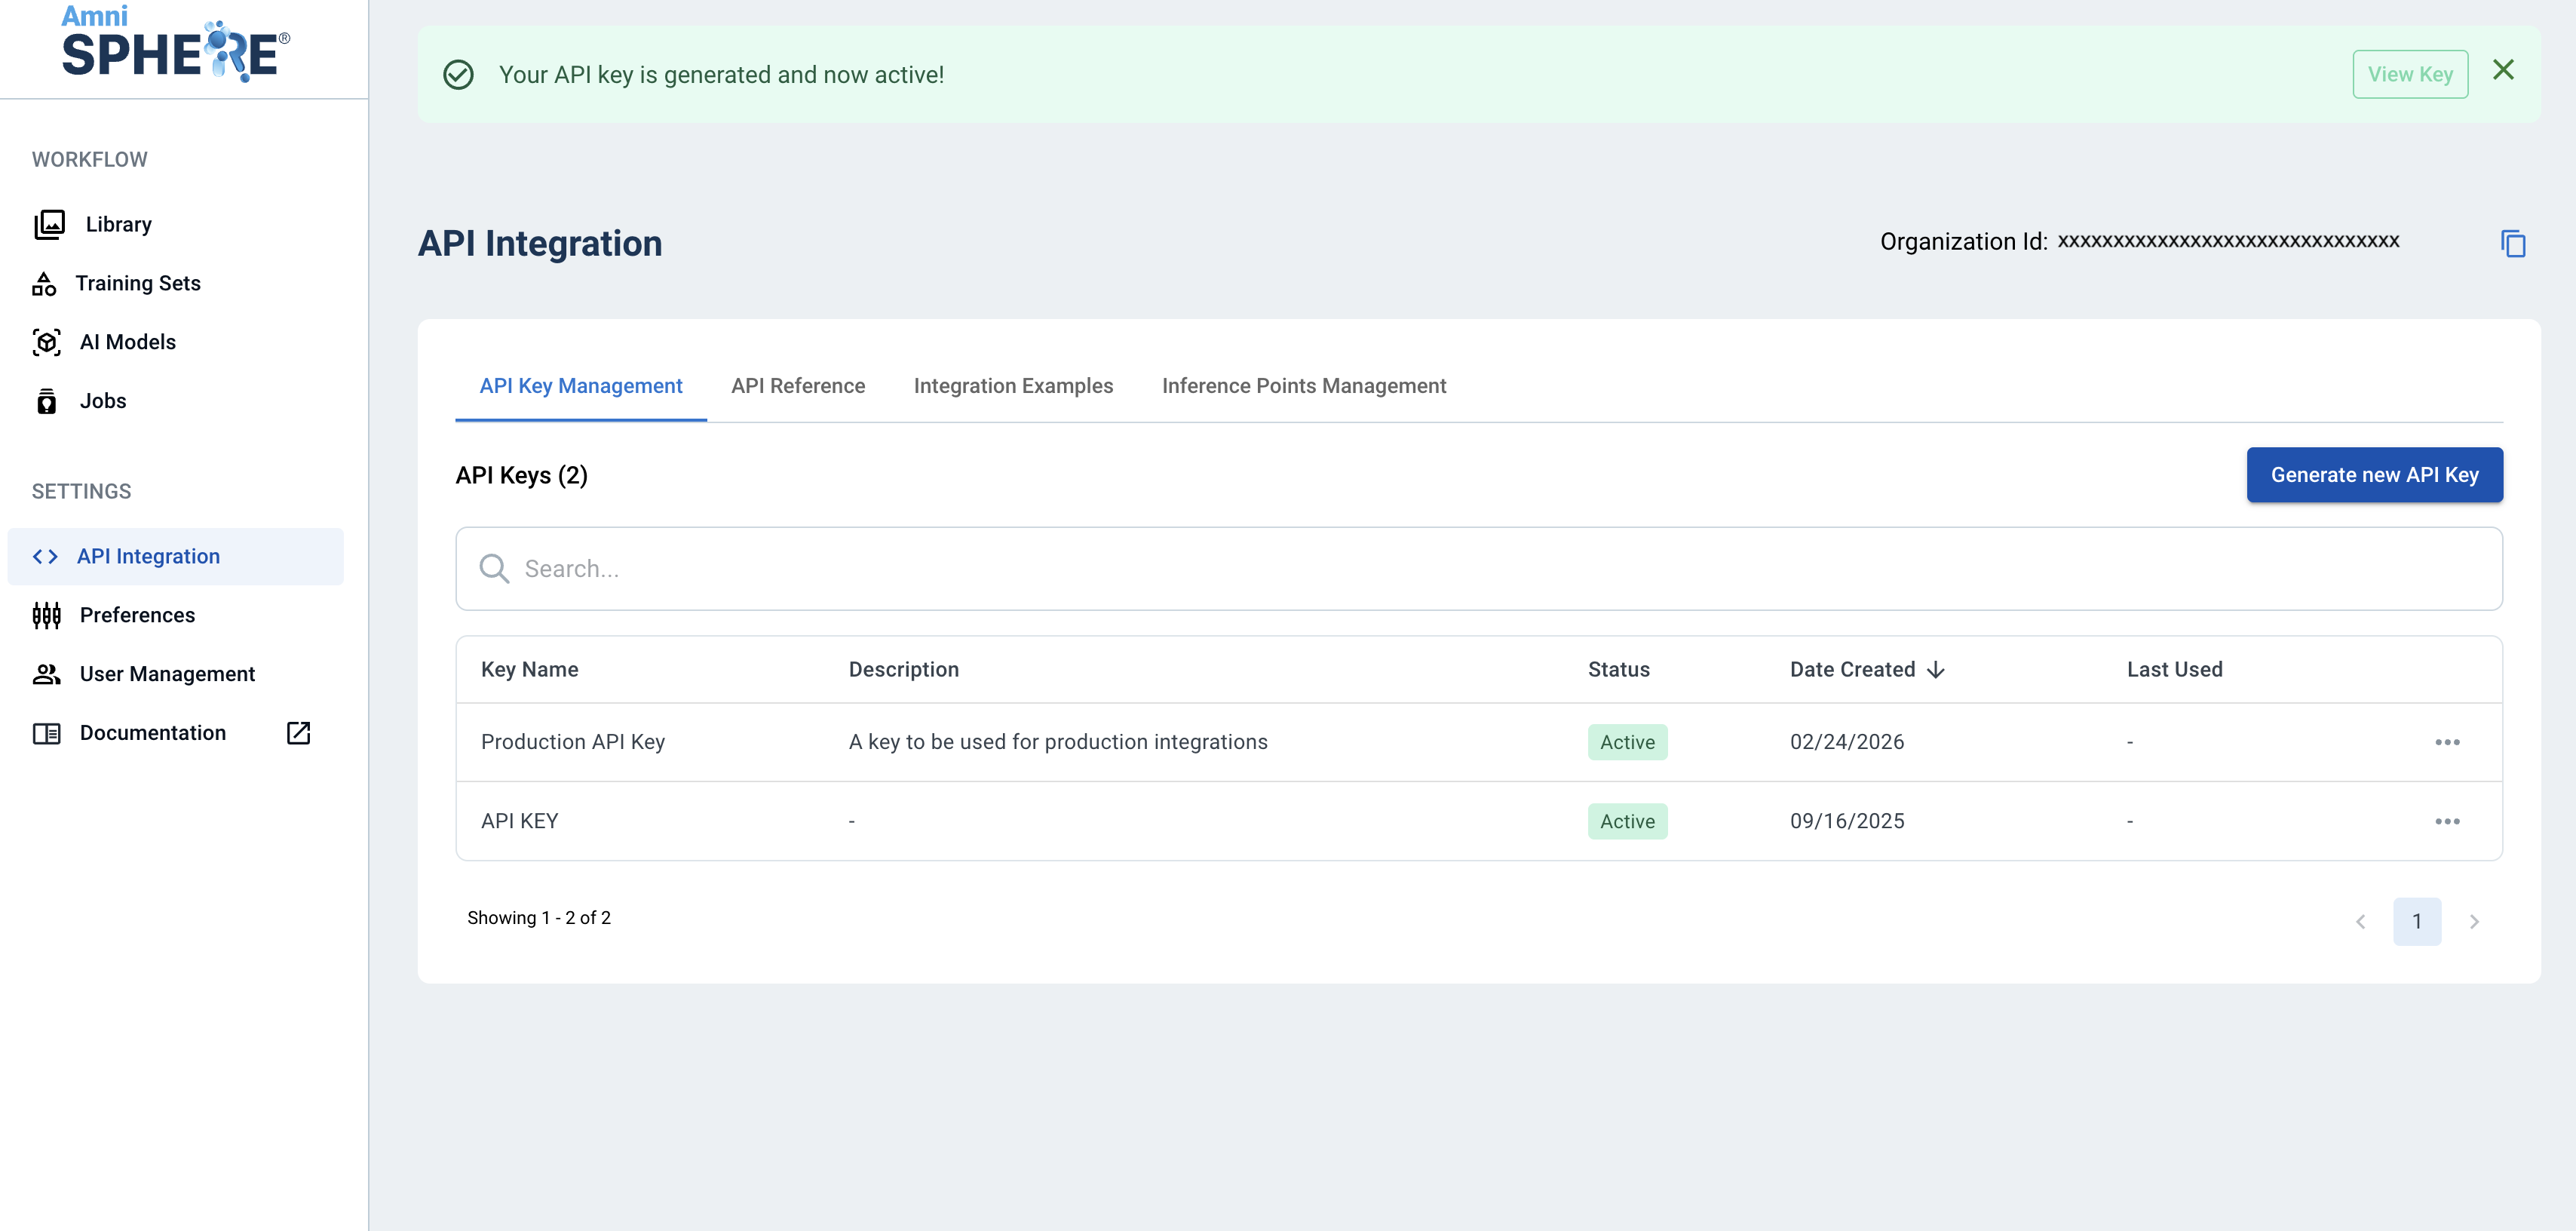Open the Integration Examples tab

point(1012,386)
